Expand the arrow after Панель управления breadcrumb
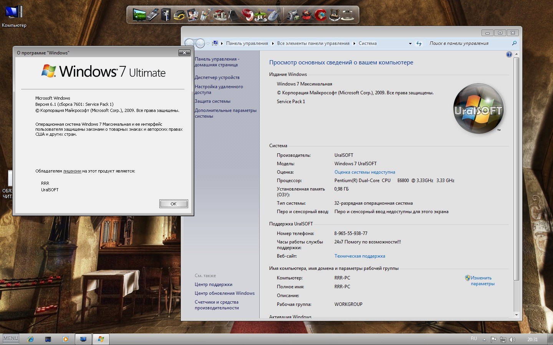This screenshot has width=553, height=345. [273, 43]
